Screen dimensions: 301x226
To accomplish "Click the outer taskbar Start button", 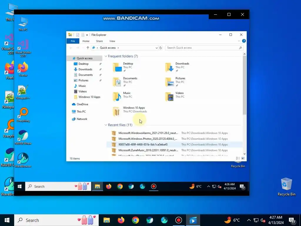I will 7,220.
